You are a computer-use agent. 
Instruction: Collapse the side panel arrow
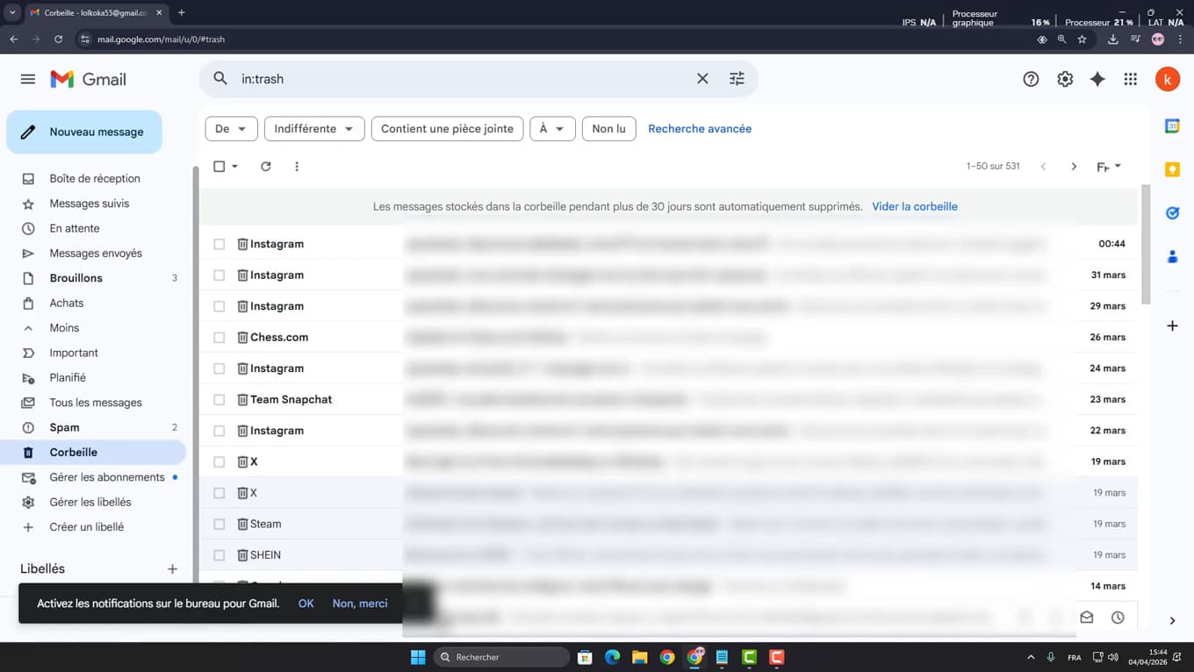click(1172, 620)
